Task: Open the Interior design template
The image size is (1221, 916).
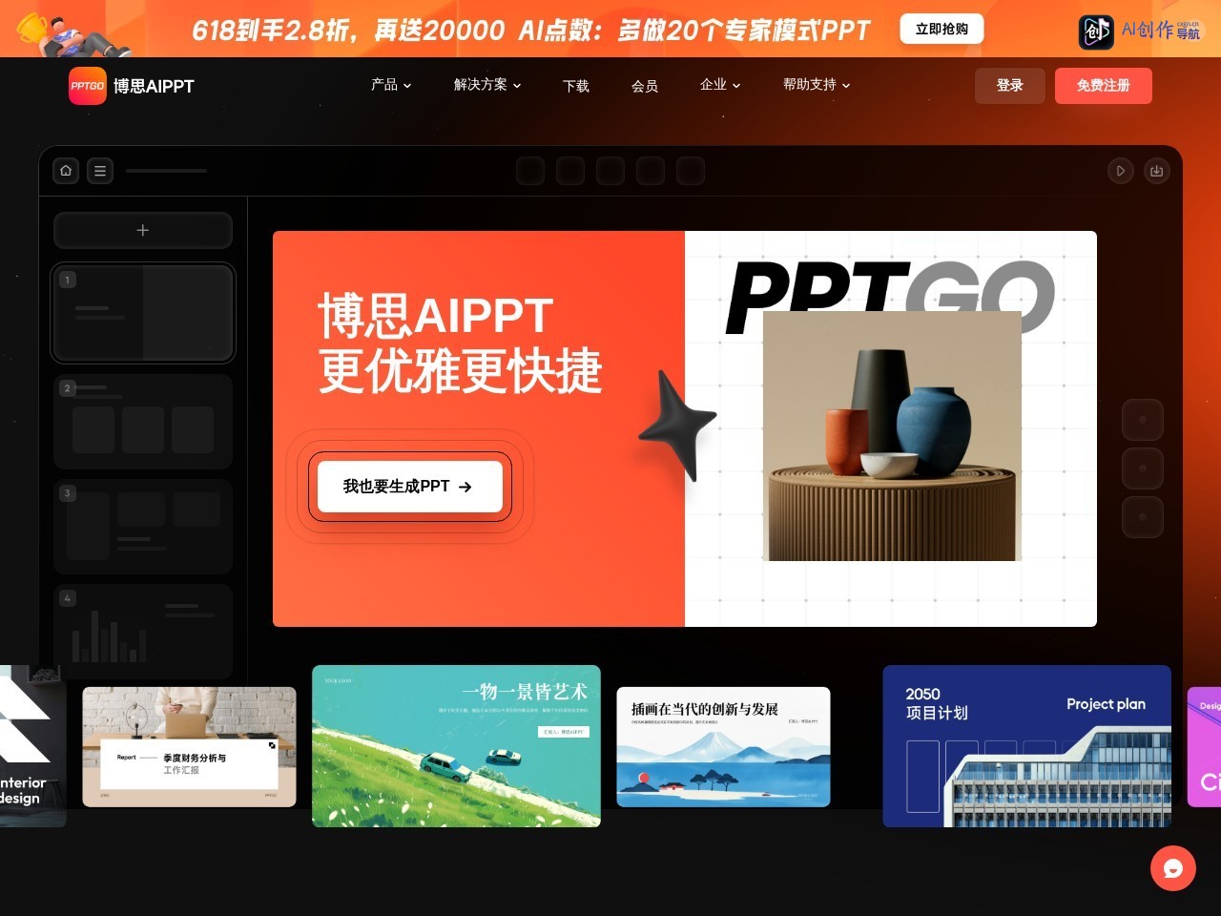Action: coord(32,746)
